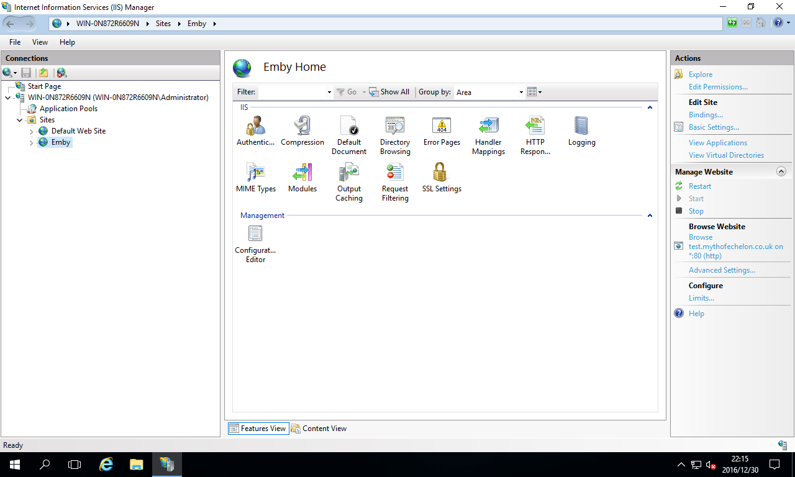
Task: Open the Bindings link
Action: pos(706,115)
